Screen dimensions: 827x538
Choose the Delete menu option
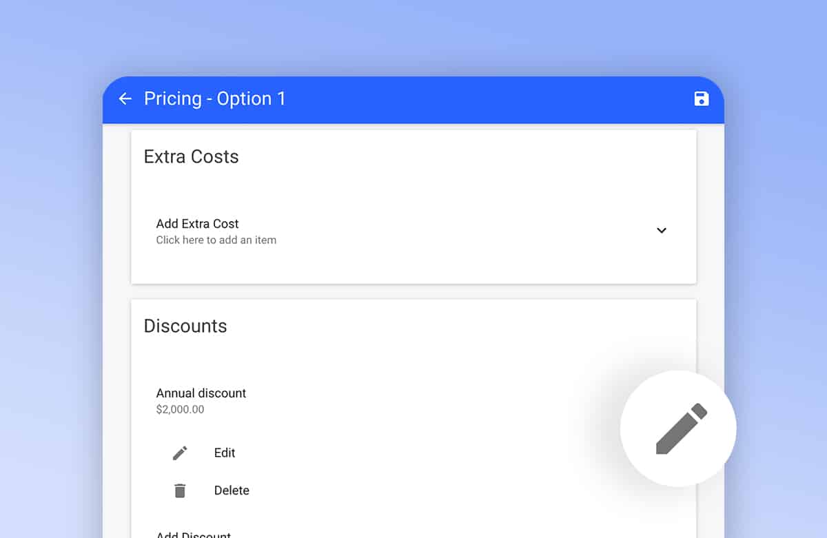click(232, 490)
